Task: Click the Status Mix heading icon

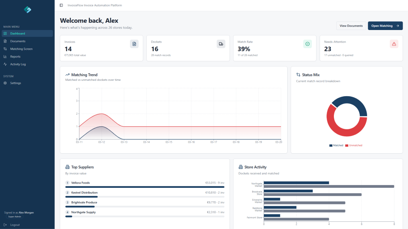Action: (x=298, y=75)
